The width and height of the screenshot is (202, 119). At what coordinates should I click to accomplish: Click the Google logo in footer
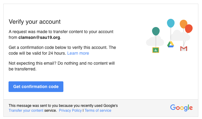[181, 107]
